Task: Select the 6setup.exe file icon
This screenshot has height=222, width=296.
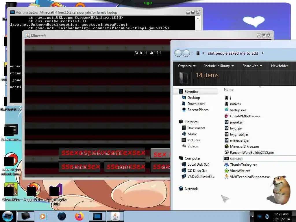Action: coord(226,110)
